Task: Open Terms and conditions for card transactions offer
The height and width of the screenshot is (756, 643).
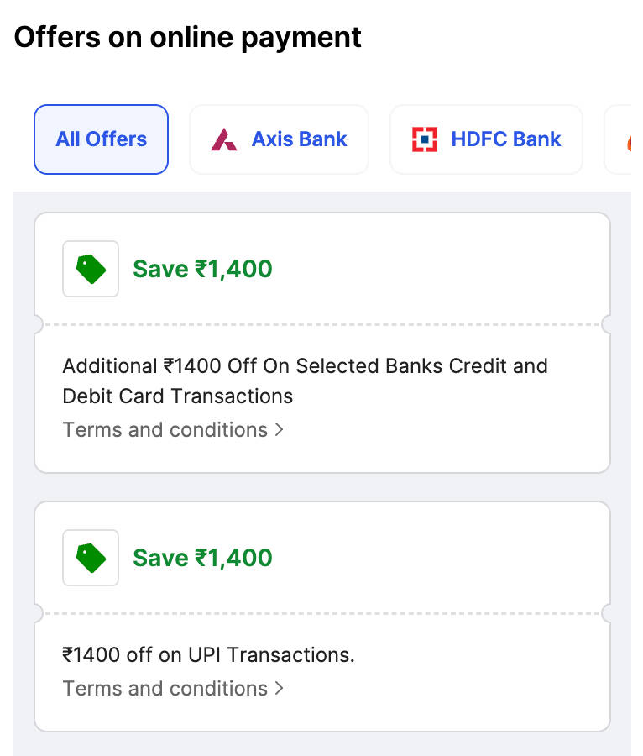Action: click(x=165, y=429)
